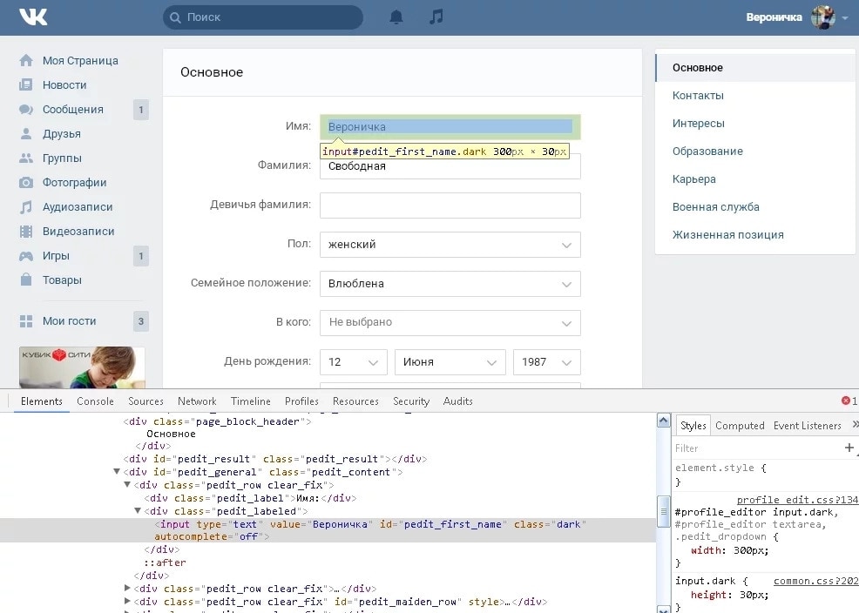The image size is (859, 613).
Task: Collapse the pedit_general div node
Action: [x=117, y=471]
